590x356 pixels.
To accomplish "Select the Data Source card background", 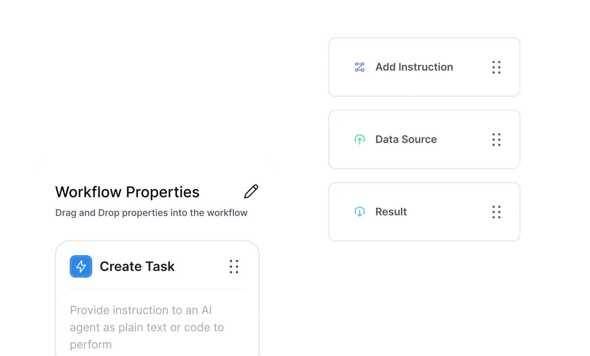I will click(x=424, y=139).
